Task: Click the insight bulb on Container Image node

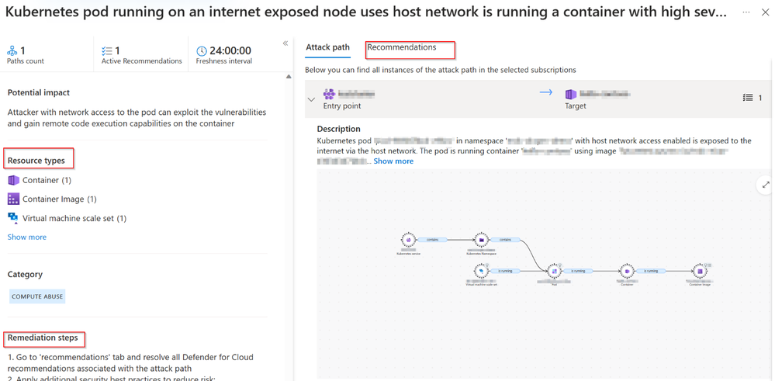Action: pyautogui.click(x=706, y=265)
